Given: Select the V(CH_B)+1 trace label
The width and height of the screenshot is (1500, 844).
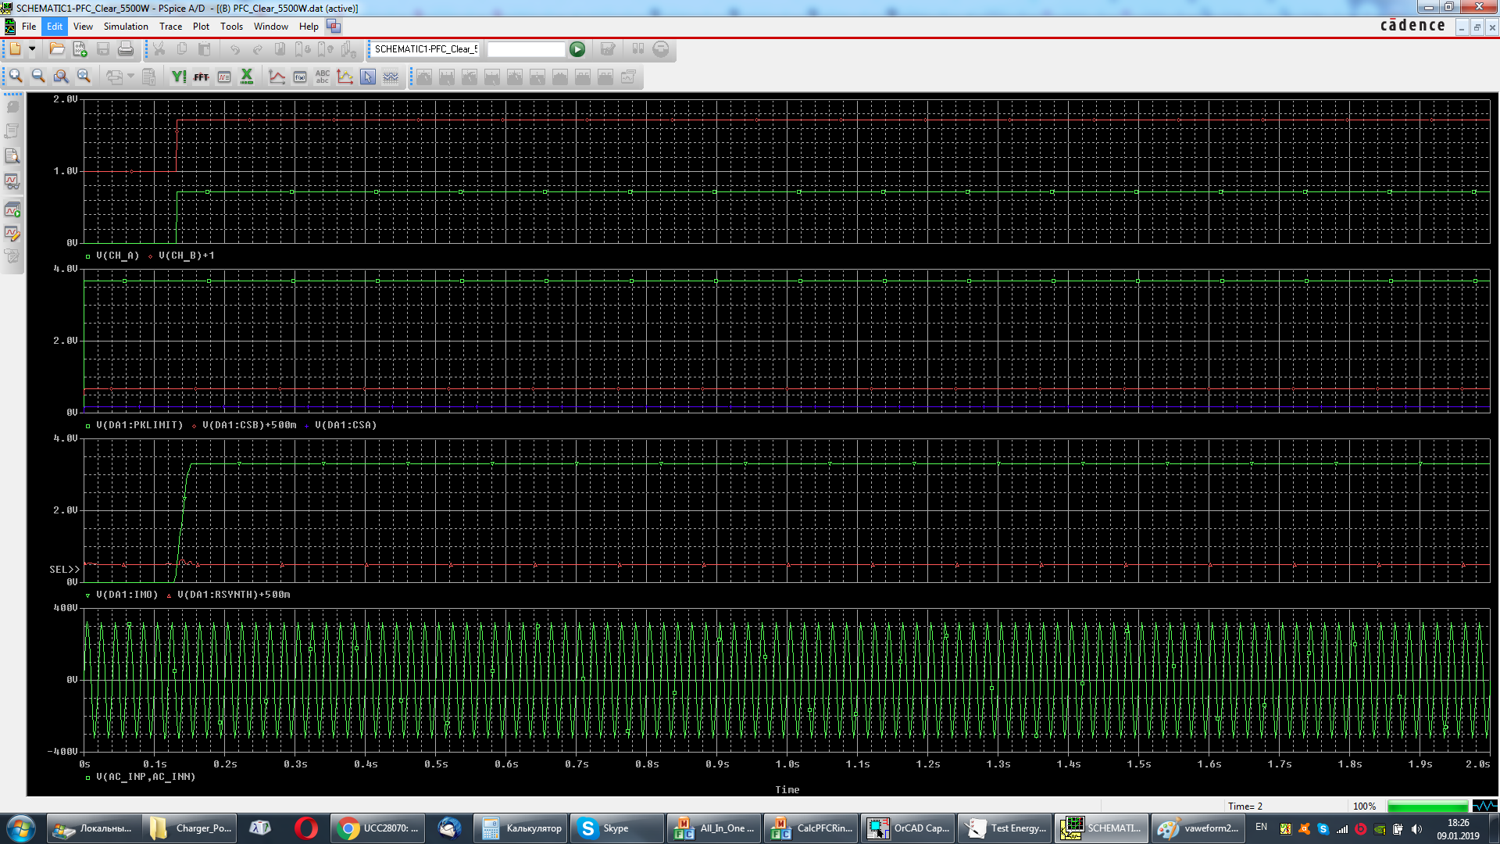Looking at the screenshot, I should point(186,256).
